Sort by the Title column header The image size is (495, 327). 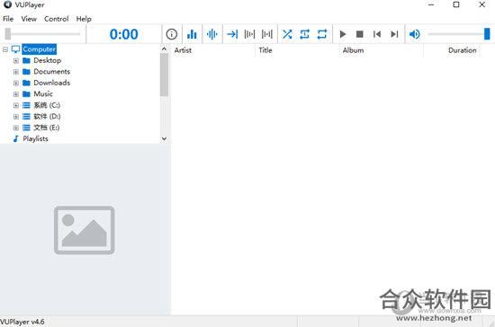click(265, 50)
